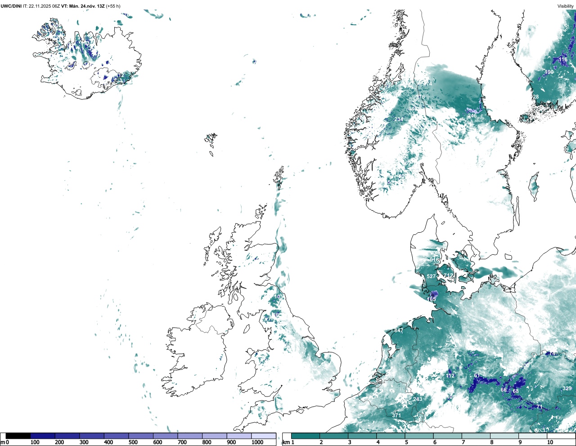This screenshot has height=446, width=576.
Task: Click the 234 value in Norway
Action: coord(399,119)
